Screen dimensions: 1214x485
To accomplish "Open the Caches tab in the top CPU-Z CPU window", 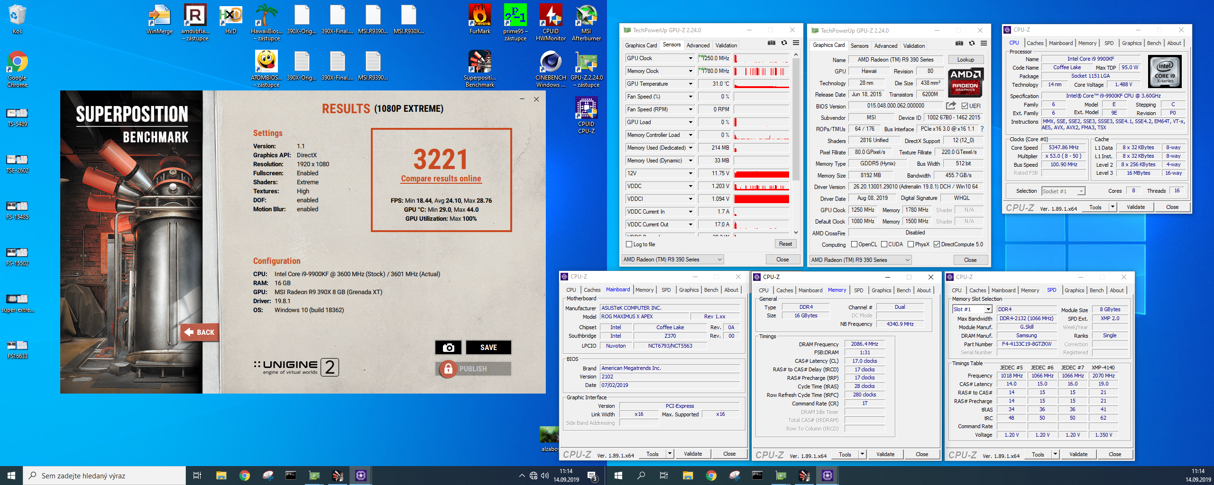I will coord(1035,43).
